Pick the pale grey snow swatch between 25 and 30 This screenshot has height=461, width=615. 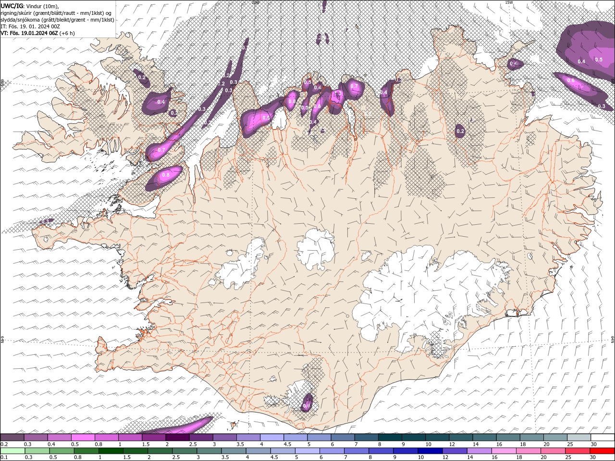tap(578, 437)
